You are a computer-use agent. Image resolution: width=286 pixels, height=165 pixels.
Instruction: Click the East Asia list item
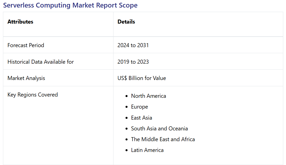click(x=141, y=118)
